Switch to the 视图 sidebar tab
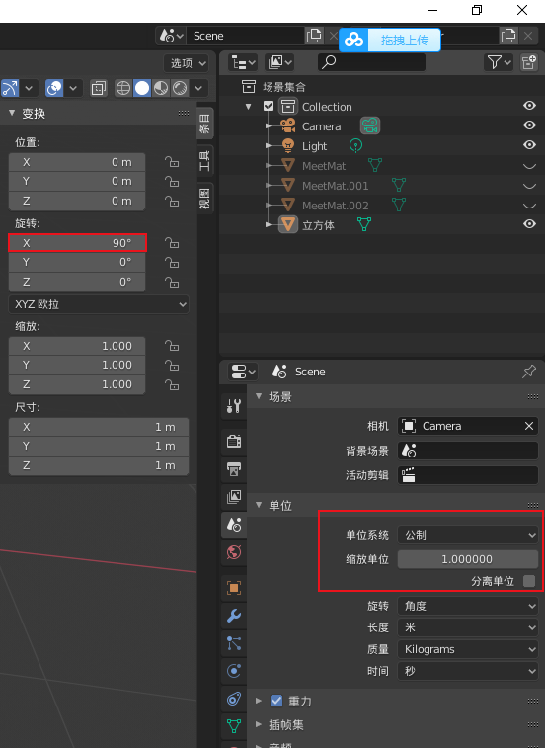Image resolution: width=545 pixels, height=748 pixels. (204, 199)
